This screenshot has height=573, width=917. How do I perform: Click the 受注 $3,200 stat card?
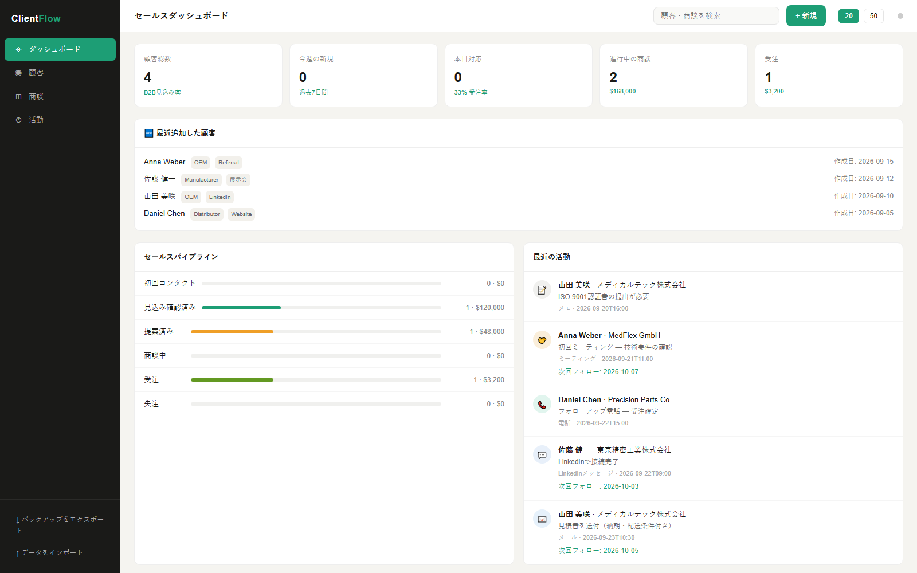tap(829, 75)
